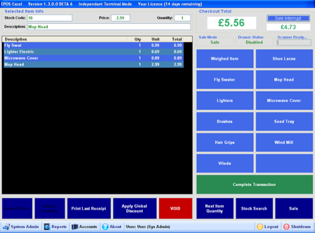This screenshot has width=315, height=233.
Task: Add Brushes to the sale
Action: point(225,121)
